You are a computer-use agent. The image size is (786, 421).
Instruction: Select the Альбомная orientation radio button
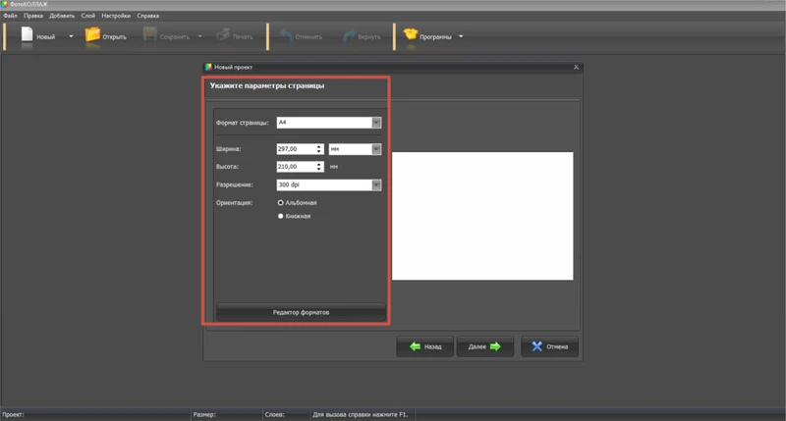(x=281, y=203)
